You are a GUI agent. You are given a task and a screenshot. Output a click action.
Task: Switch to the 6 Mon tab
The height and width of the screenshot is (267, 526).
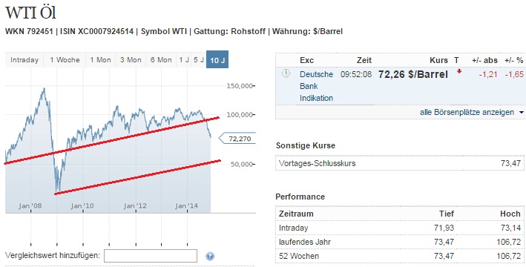[161, 60]
